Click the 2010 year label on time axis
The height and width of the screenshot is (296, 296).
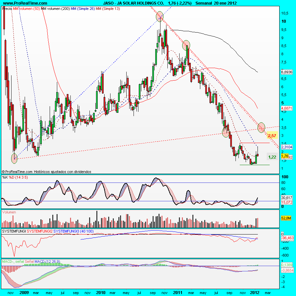coord(101,293)
